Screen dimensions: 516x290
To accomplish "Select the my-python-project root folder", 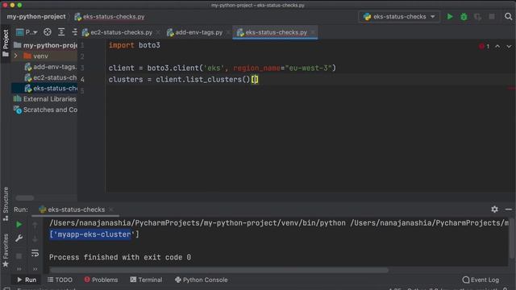I will (x=45, y=45).
